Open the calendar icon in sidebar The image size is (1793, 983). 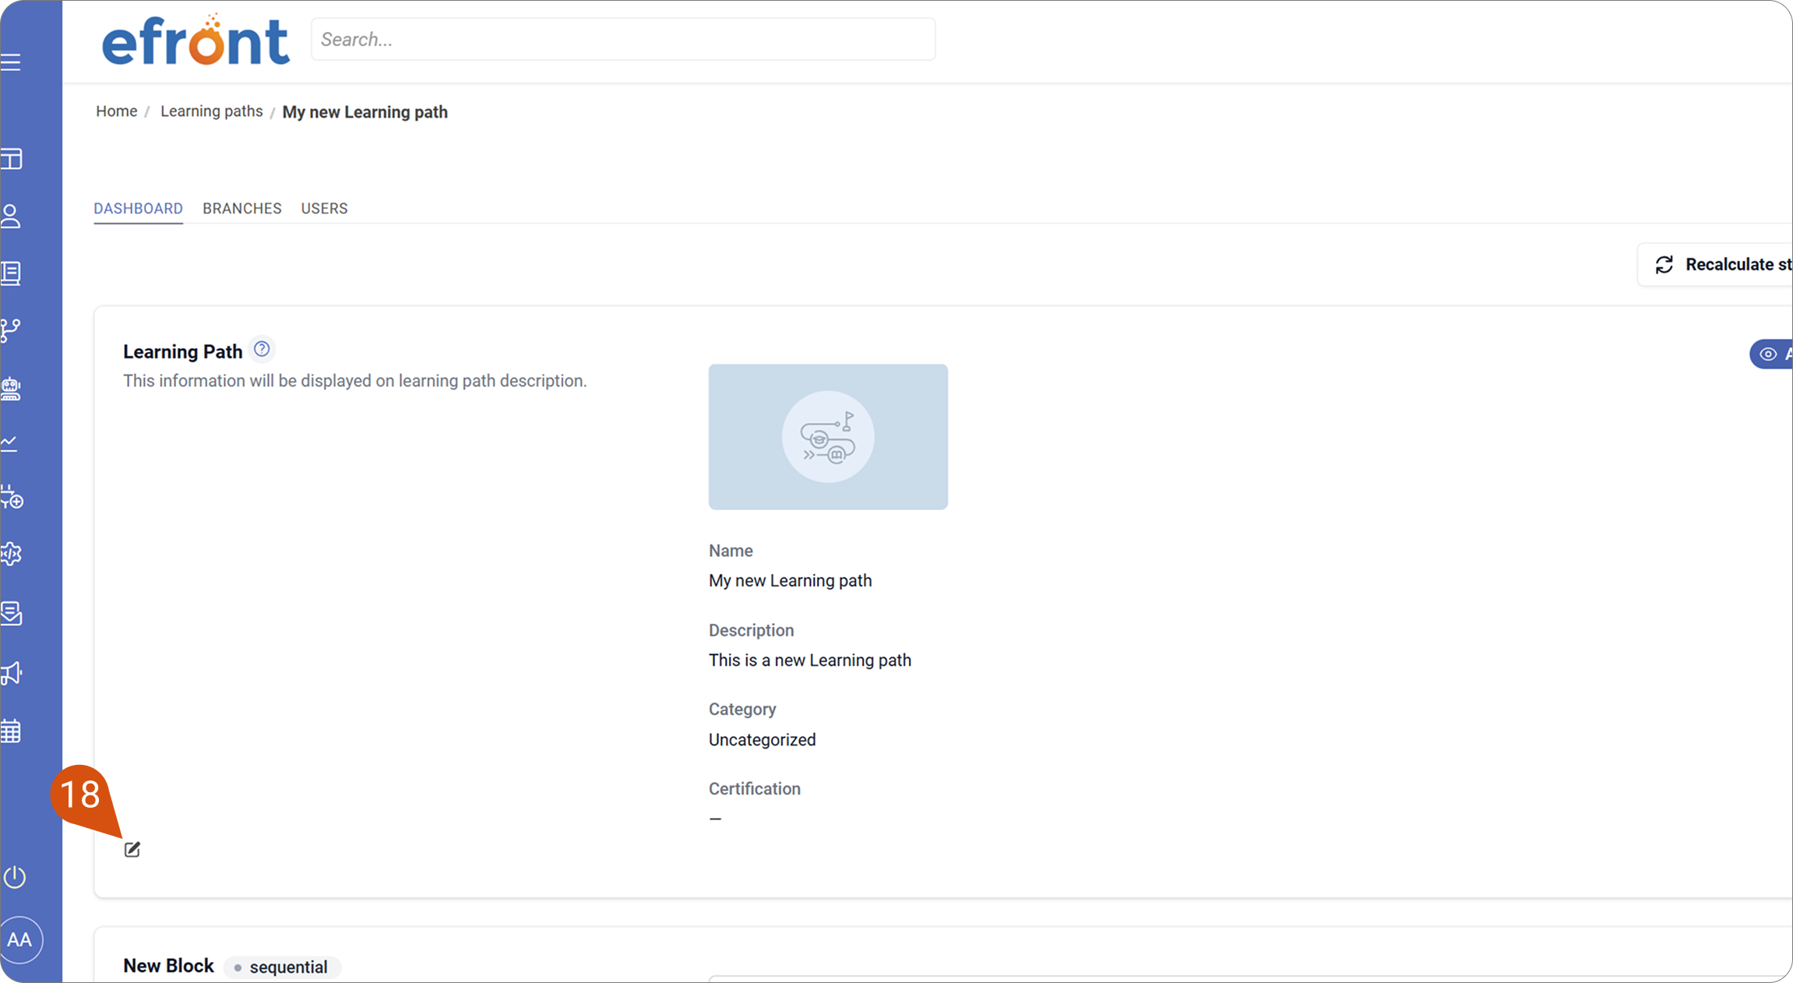click(11, 731)
